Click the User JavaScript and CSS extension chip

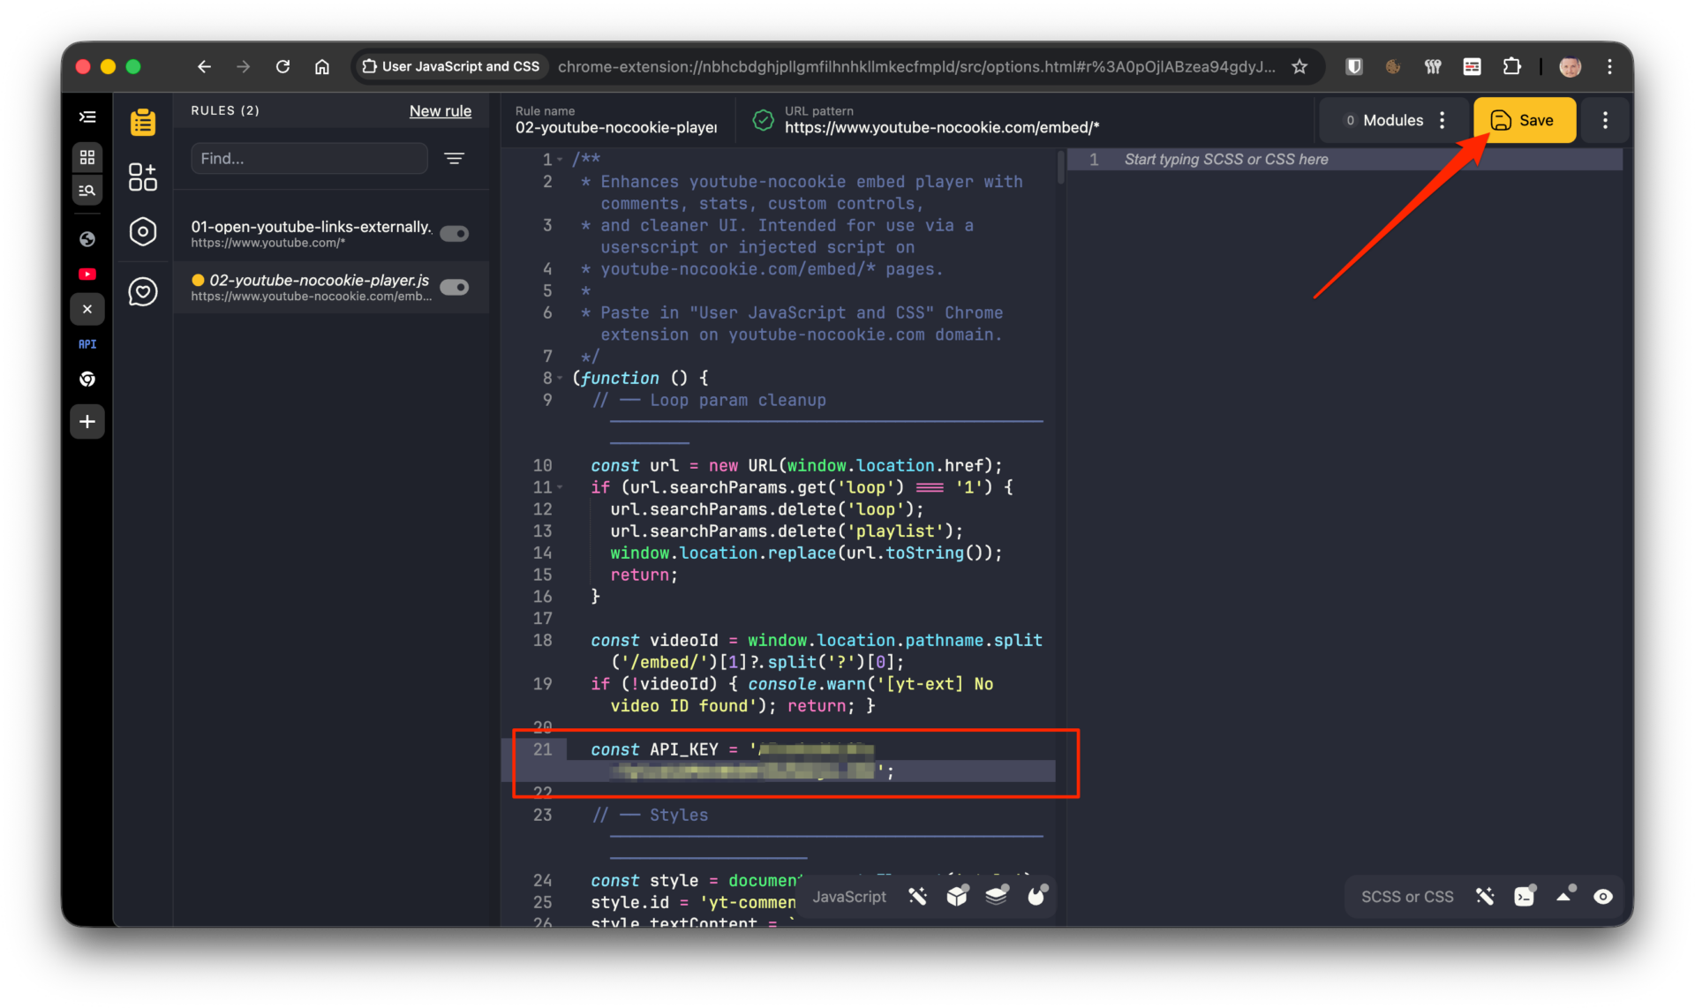tap(452, 66)
